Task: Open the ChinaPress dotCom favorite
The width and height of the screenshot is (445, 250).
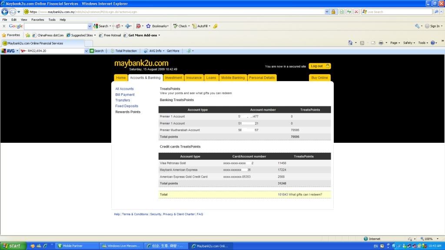Action: [x=48, y=35]
